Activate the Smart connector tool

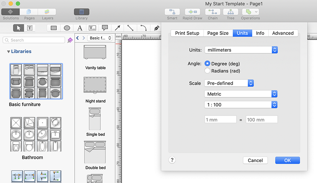click(x=172, y=12)
